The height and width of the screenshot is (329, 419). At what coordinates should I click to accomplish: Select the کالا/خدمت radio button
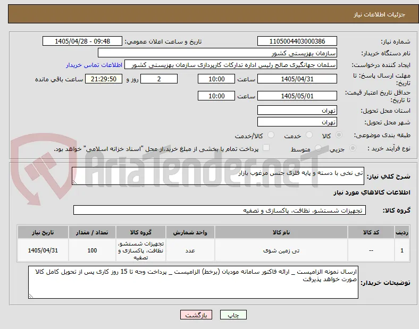[271, 135]
